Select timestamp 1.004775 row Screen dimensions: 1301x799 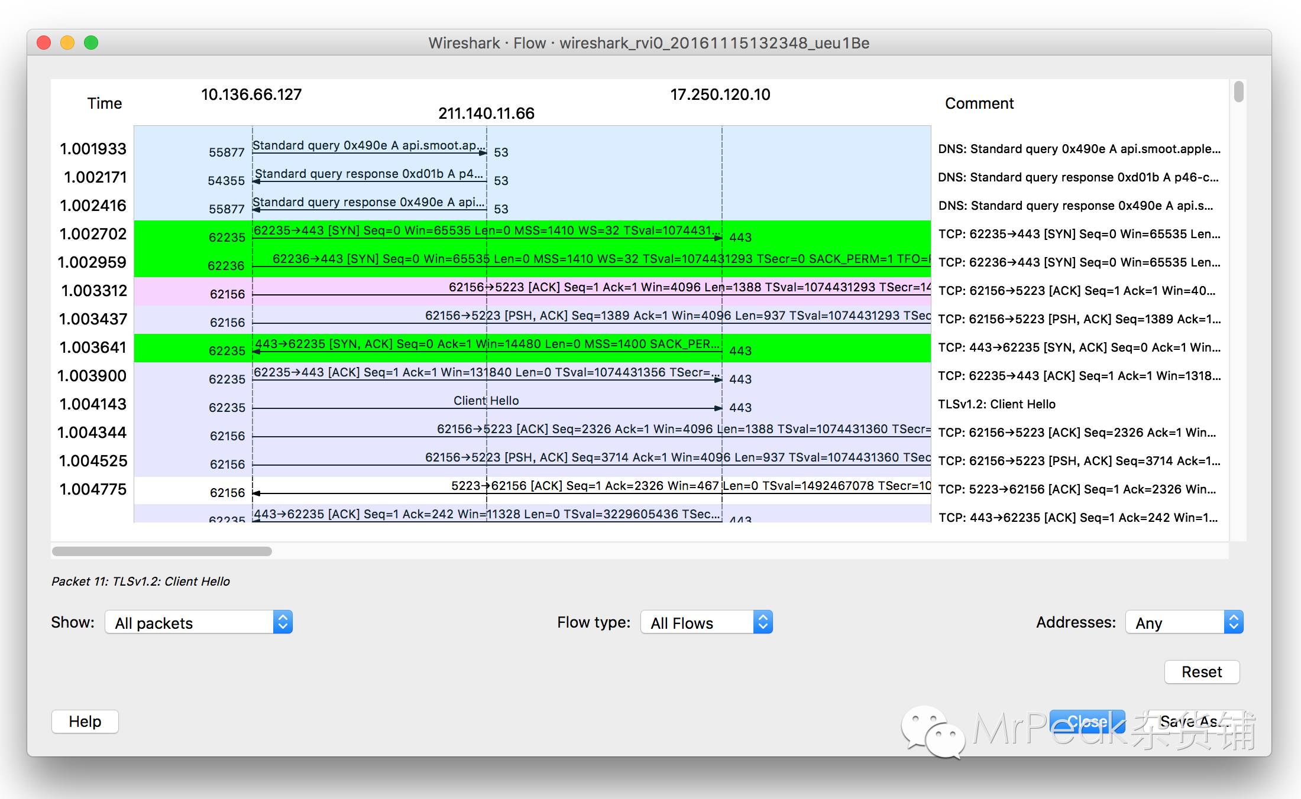[x=93, y=489]
